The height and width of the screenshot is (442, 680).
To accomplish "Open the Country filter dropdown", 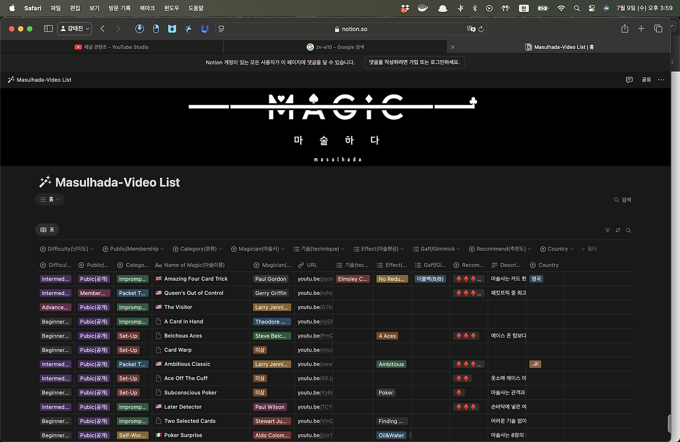I will 557,249.
